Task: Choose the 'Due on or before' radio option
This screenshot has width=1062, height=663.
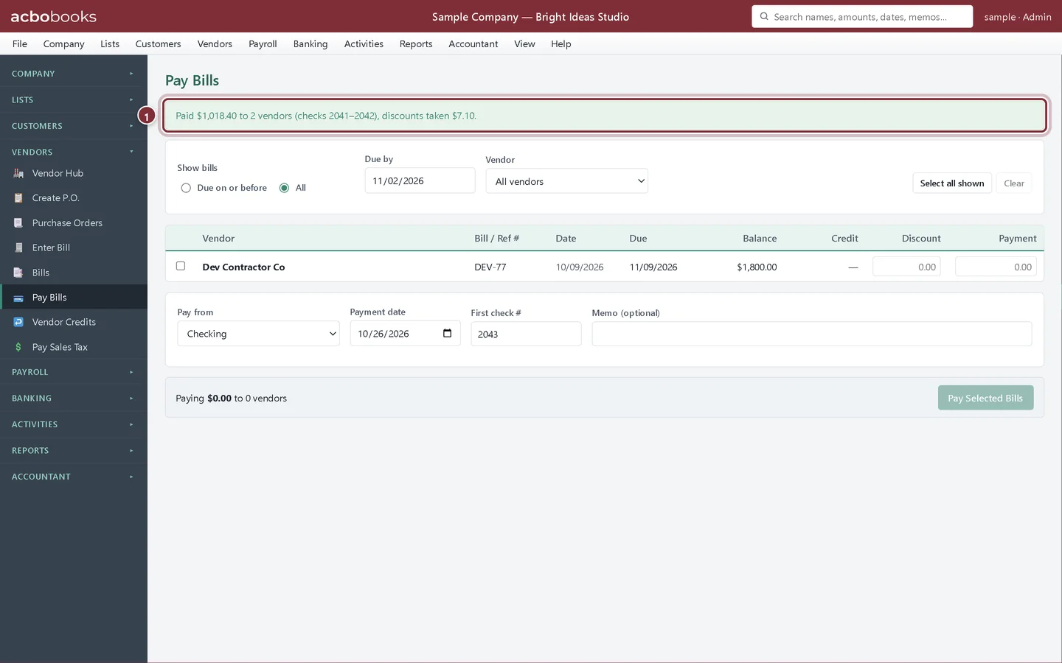Action: coord(186,188)
